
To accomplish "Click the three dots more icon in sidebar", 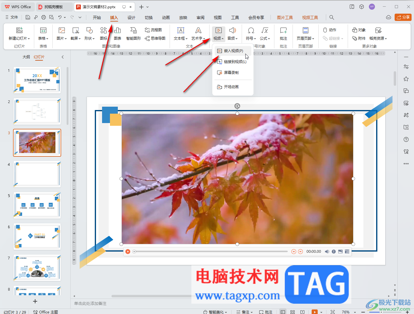I will point(406,164).
